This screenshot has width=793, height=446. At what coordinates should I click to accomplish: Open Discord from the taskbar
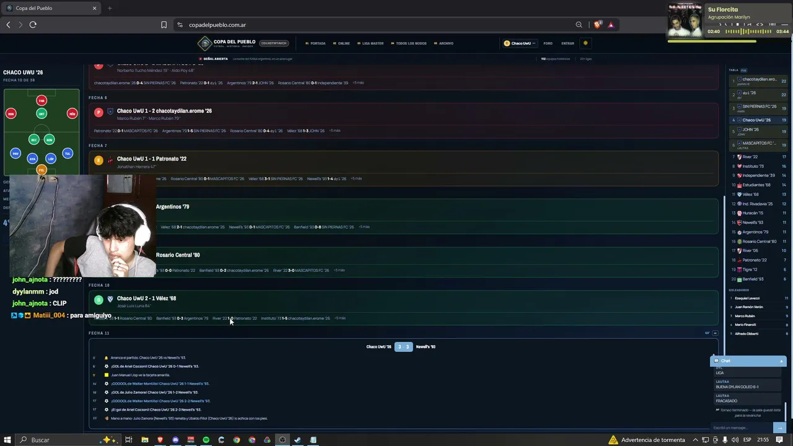175,440
